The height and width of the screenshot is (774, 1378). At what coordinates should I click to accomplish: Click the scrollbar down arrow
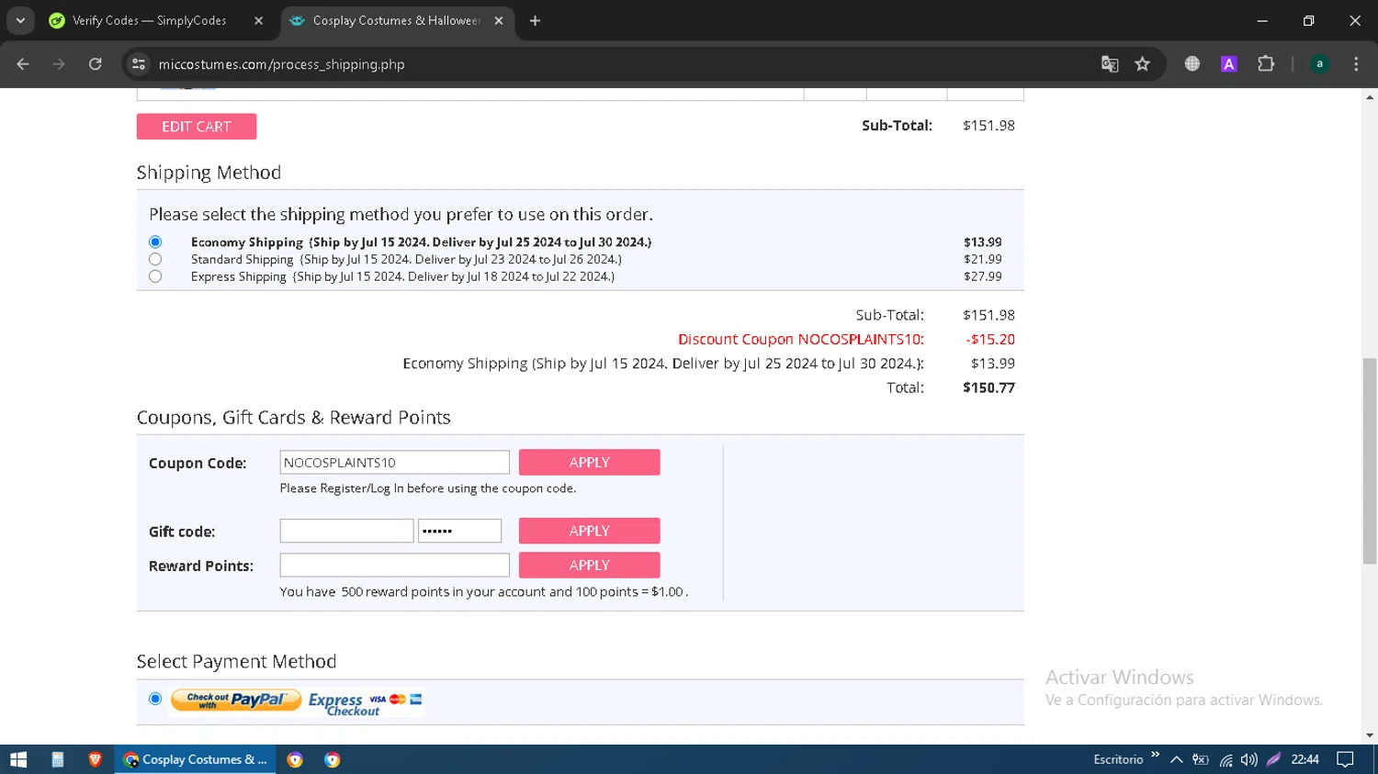[1370, 735]
